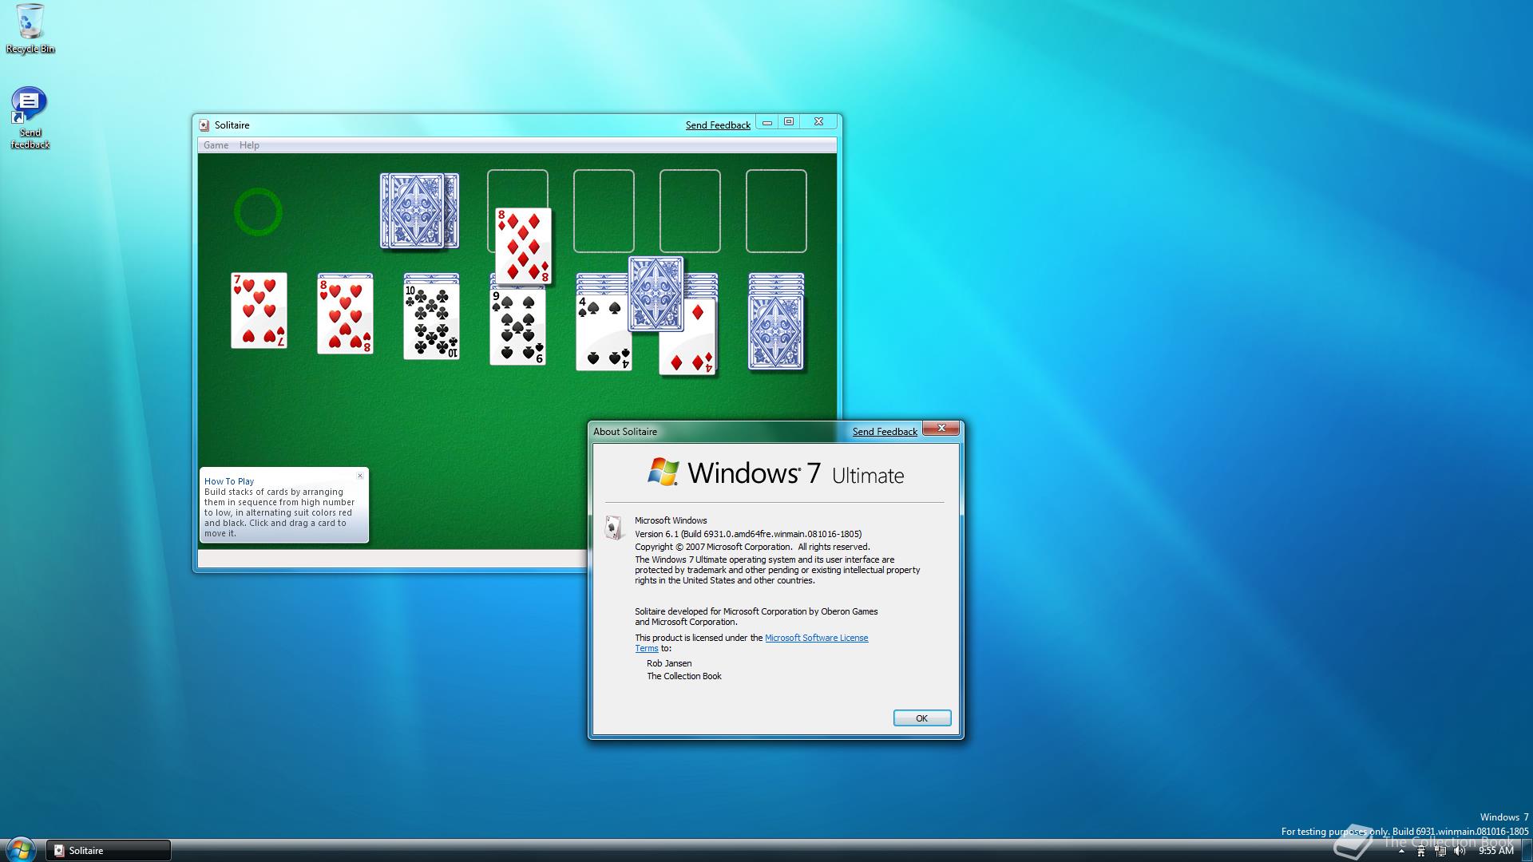
Task: Select the 9 of spades card
Action: click(517, 326)
